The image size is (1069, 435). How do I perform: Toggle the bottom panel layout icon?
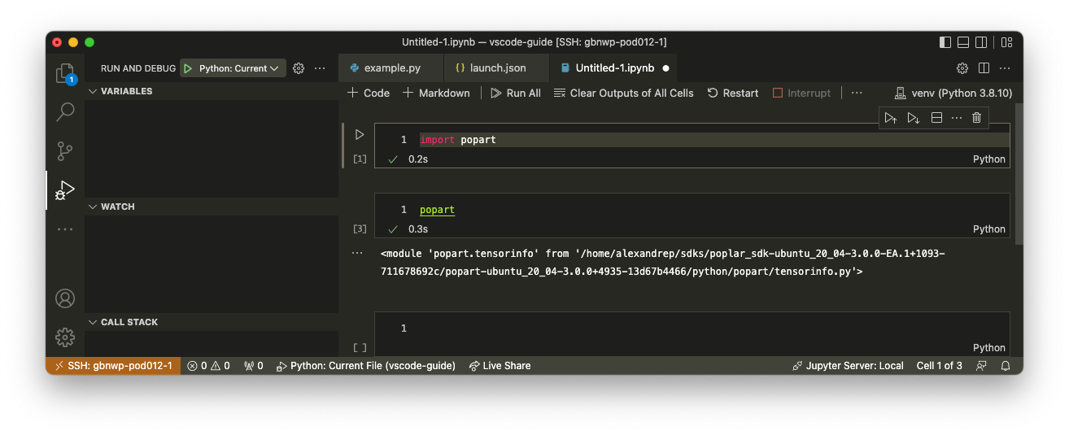(963, 42)
